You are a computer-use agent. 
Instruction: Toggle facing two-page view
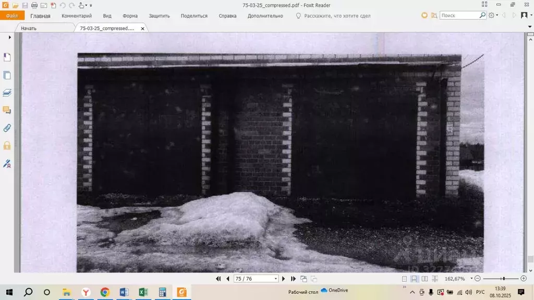coord(424,279)
